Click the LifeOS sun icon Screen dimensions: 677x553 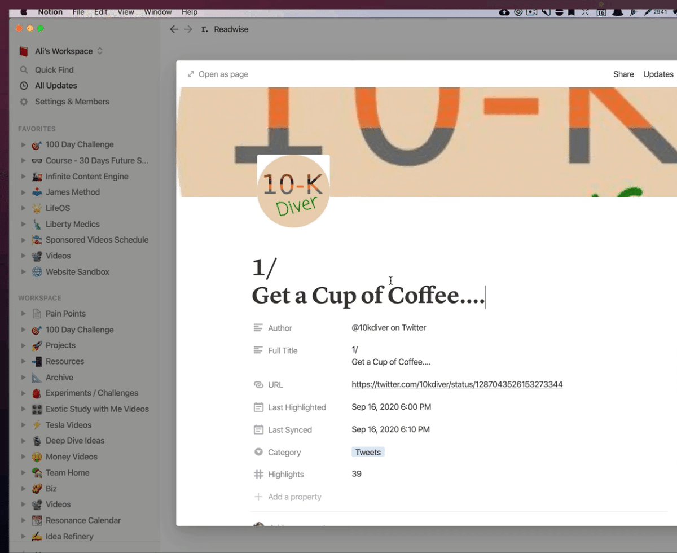(37, 208)
